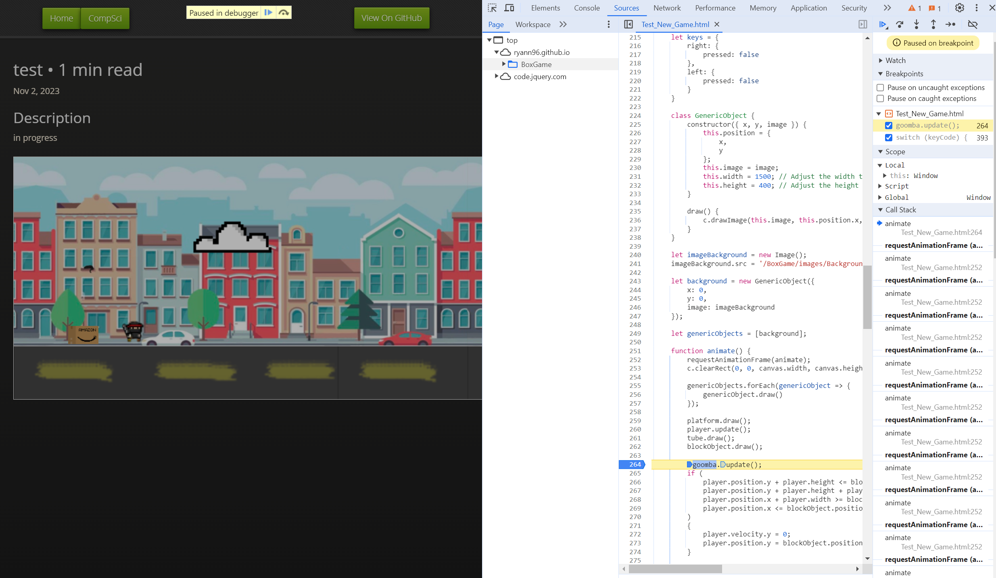Click the Resume script execution icon

click(x=883, y=25)
